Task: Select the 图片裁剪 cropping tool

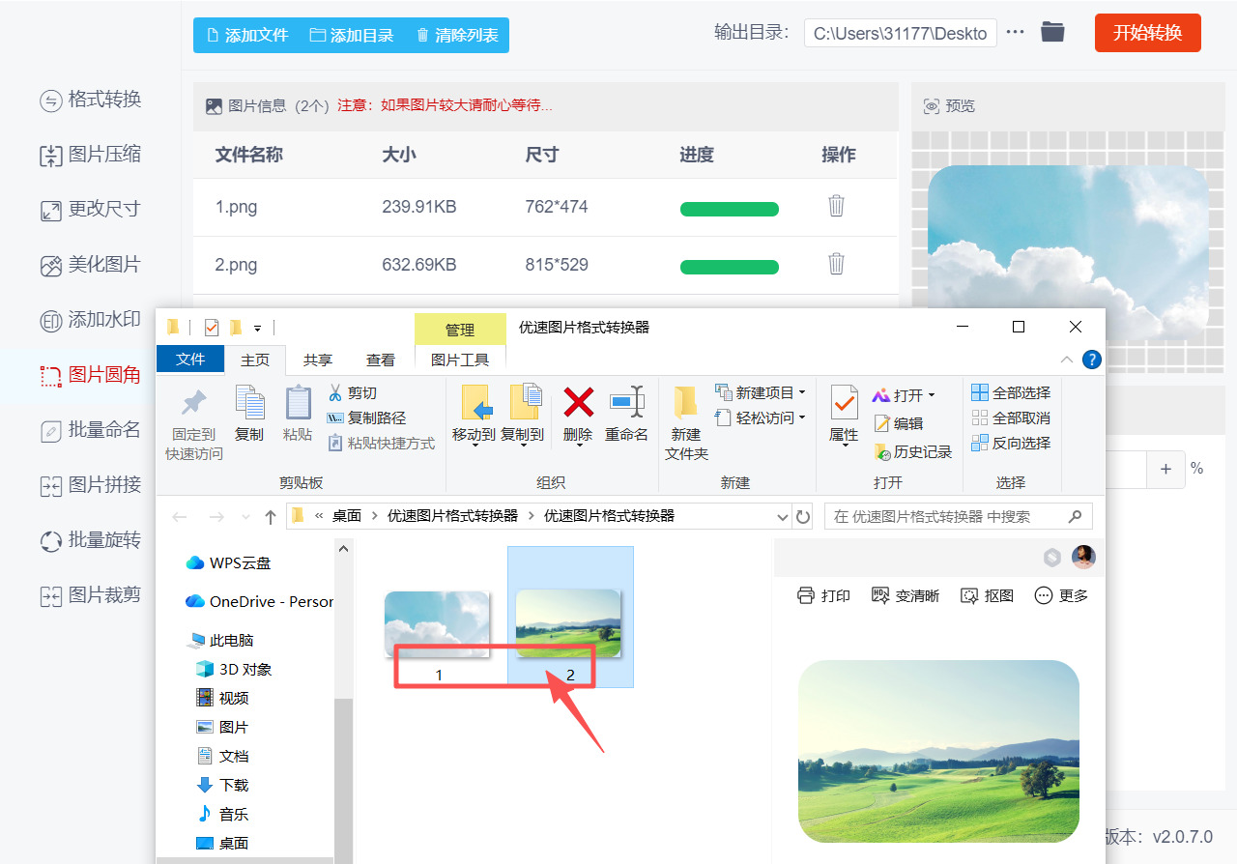Action: point(90,594)
